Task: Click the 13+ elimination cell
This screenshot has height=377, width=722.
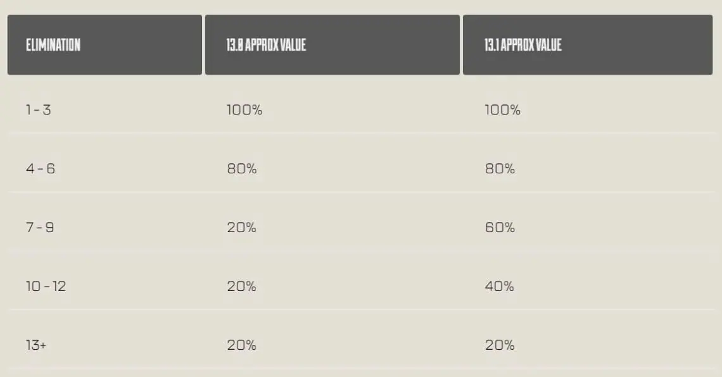Action: (36, 345)
